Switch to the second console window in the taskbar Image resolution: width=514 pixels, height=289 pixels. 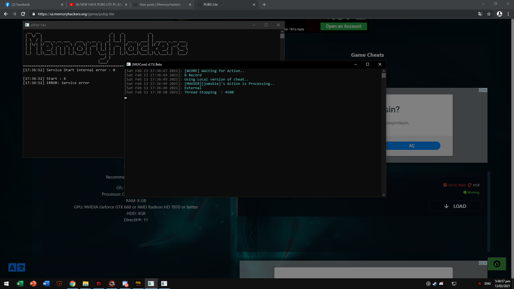tap(164, 284)
